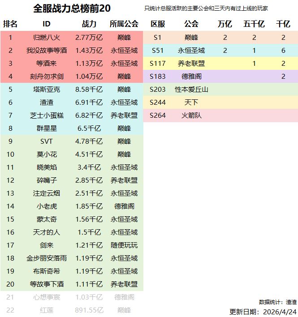This screenshot has height=317, width=298.
Task: Select power value 8.58千亿
Action: [x=89, y=90]
